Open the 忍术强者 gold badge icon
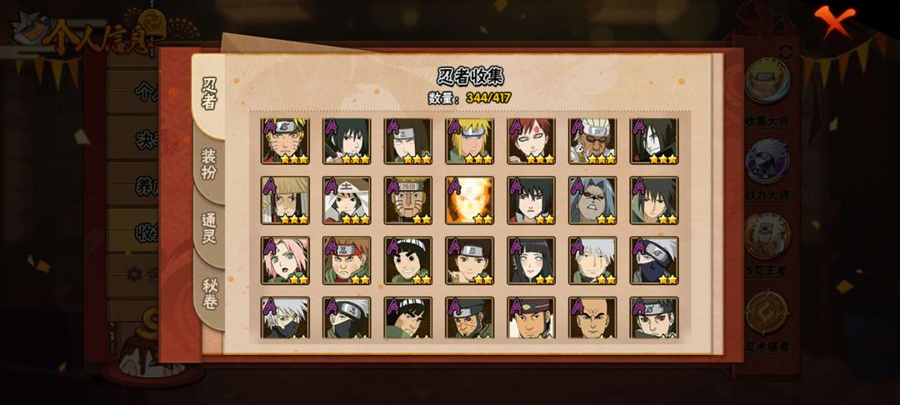 (x=767, y=312)
